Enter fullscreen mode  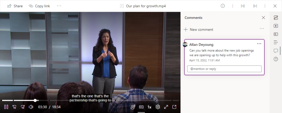(166, 107)
